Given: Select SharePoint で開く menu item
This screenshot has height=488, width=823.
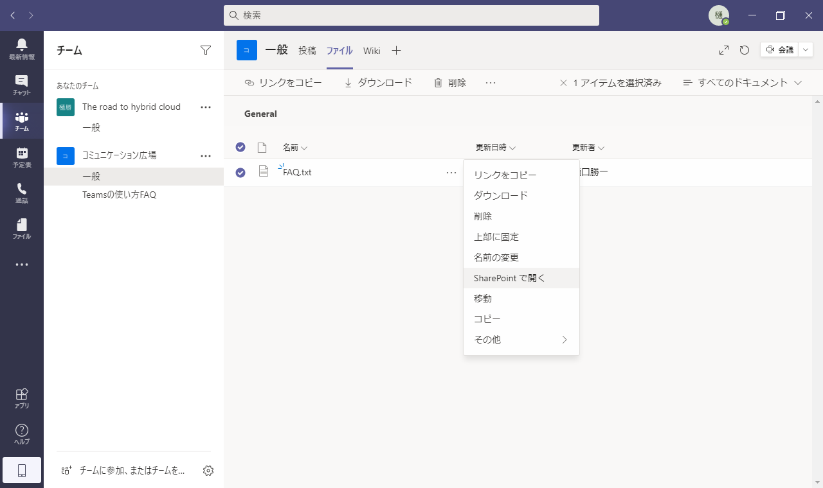Looking at the screenshot, I should click(521, 278).
